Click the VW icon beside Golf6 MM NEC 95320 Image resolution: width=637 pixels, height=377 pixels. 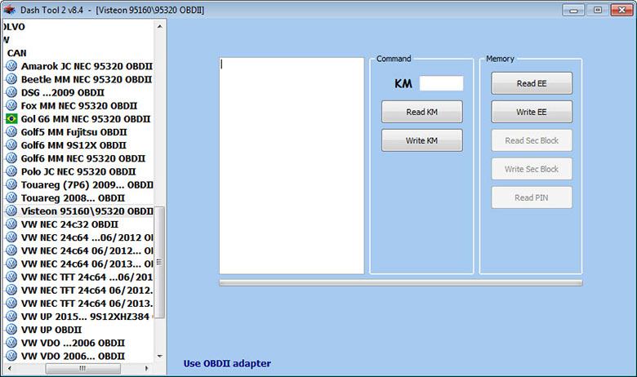[x=11, y=158]
